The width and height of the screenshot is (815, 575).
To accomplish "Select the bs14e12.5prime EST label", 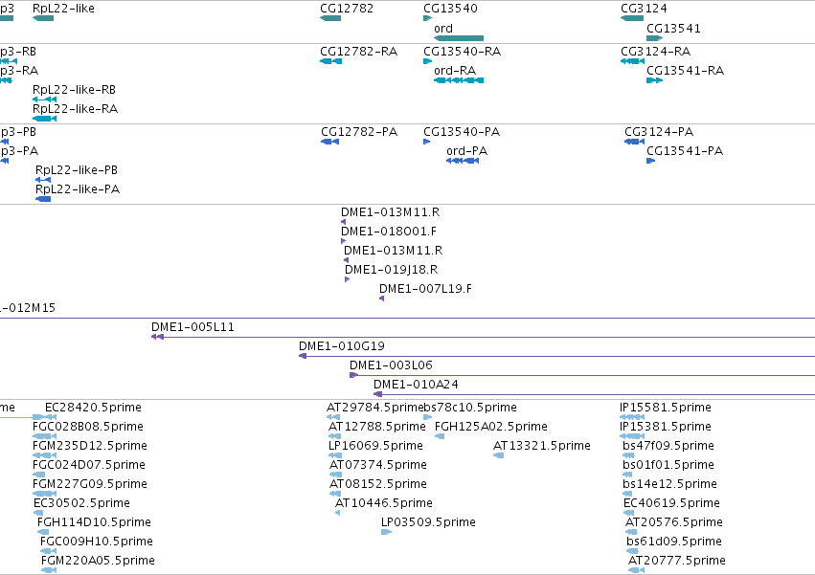I will (x=669, y=484).
